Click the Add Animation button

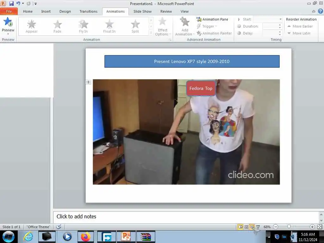pos(184,27)
